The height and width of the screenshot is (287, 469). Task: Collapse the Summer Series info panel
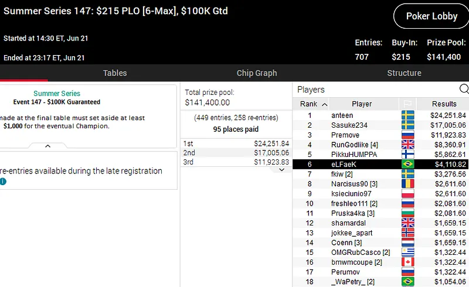(48, 146)
